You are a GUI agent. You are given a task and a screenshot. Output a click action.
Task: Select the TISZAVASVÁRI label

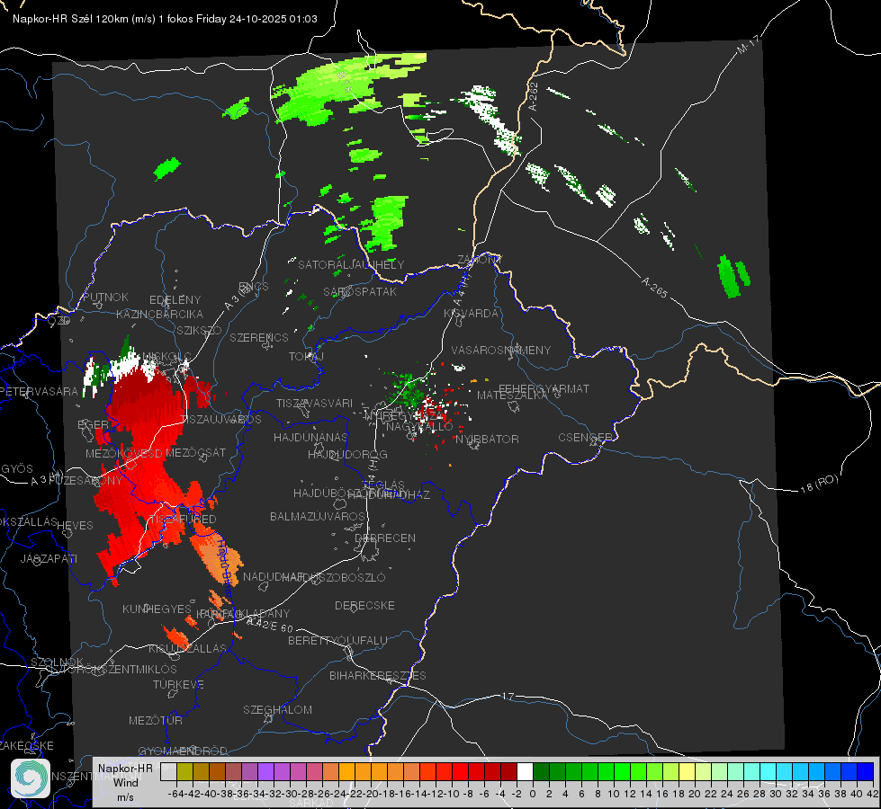[x=315, y=403]
